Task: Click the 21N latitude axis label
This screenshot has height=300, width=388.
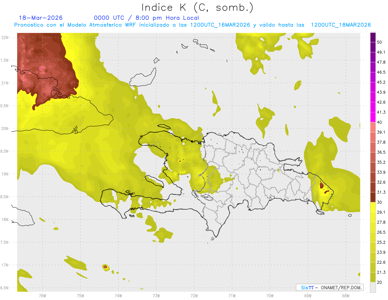Action: [x=5, y=83]
